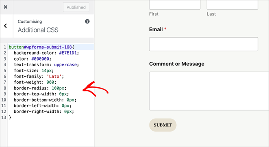Click into the Email input field
Viewport: 269px width, 147px height.
coord(204,44)
